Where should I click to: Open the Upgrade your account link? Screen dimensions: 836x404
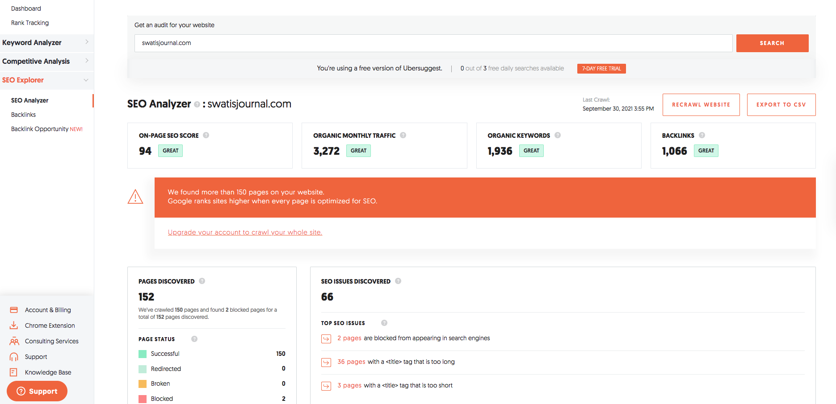(x=245, y=232)
